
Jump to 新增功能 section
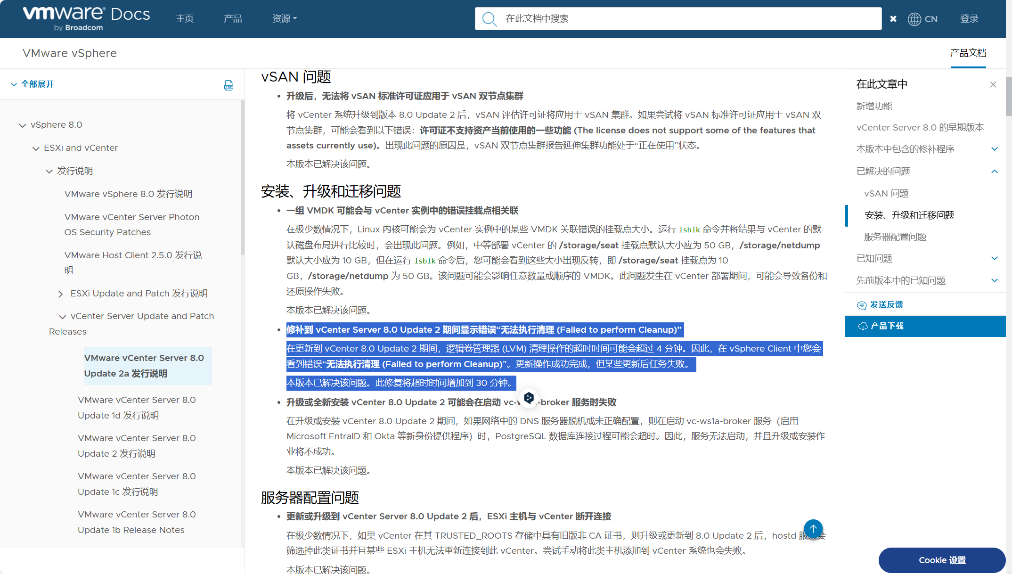(x=874, y=106)
